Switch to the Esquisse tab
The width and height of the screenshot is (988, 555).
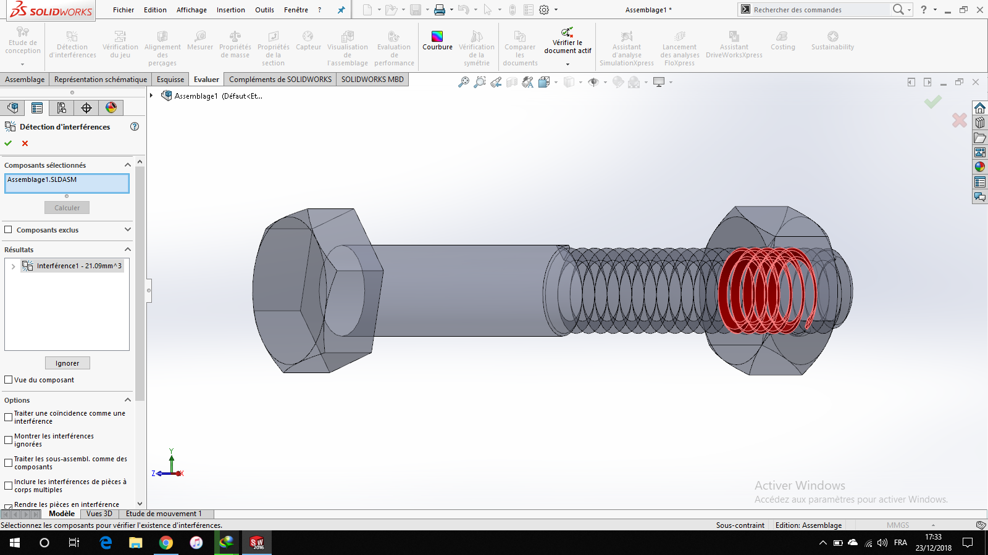170,79
